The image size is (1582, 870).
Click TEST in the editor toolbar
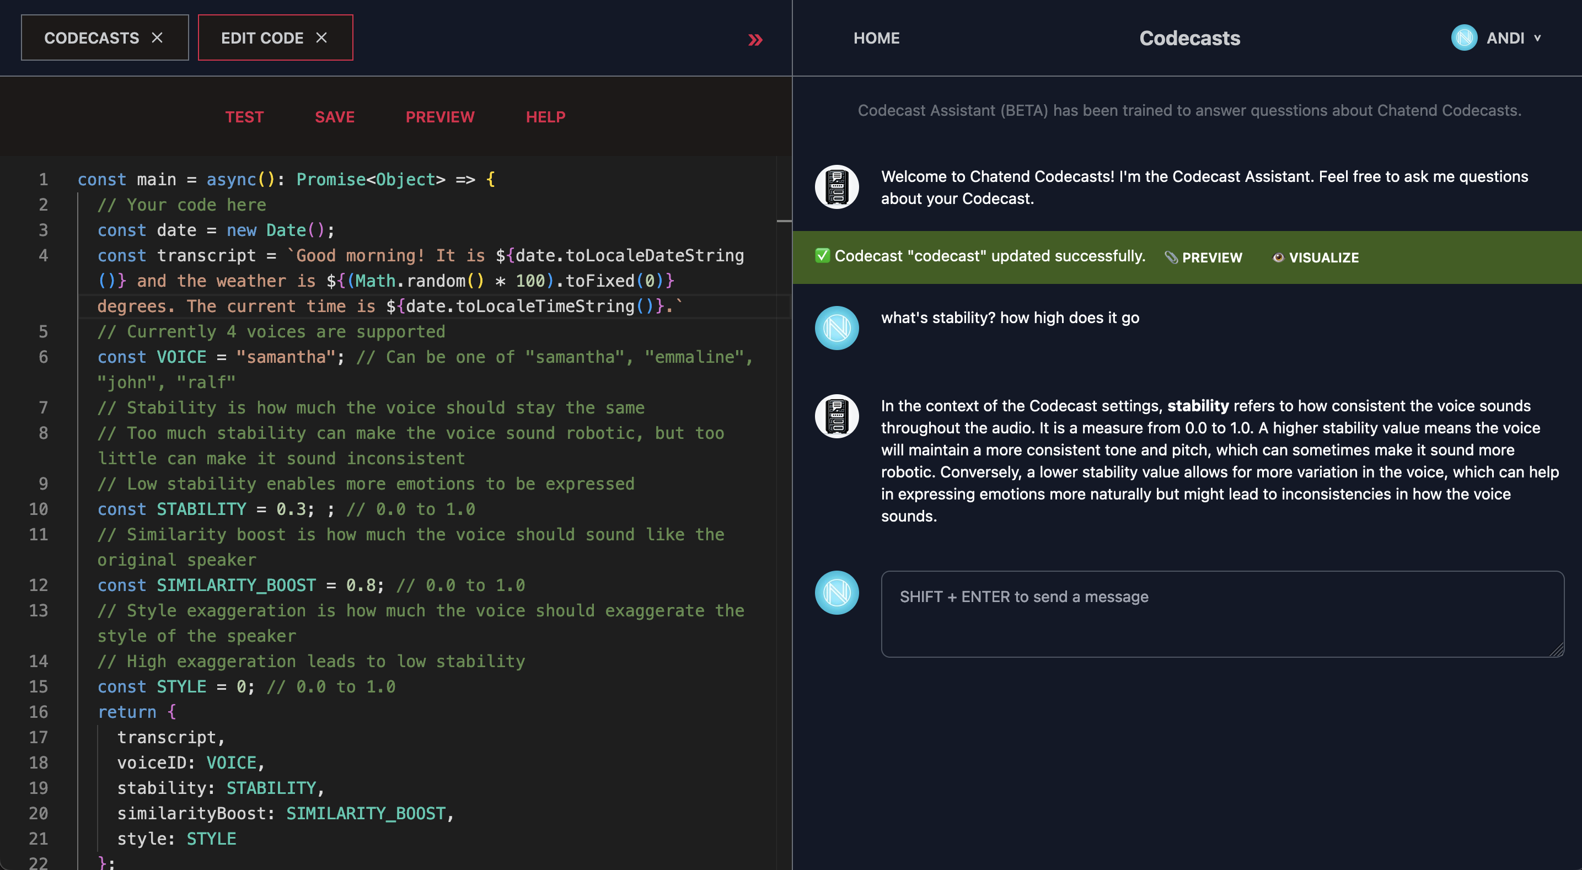(x=244, y=117)
